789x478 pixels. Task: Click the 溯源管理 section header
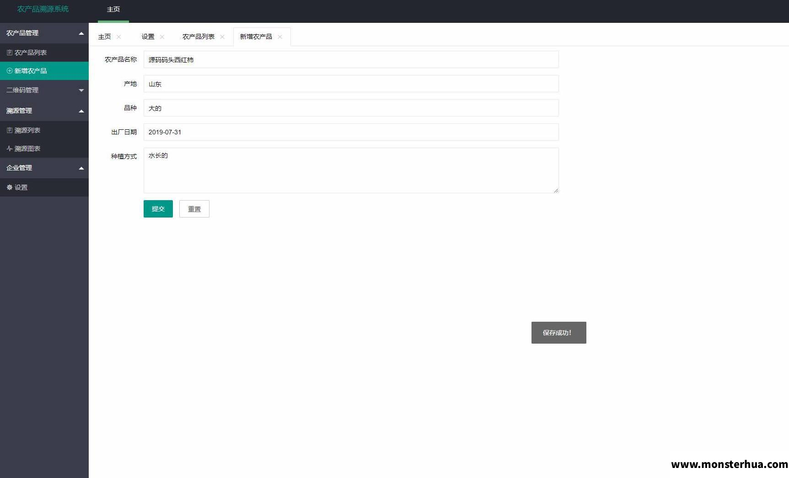44,111
